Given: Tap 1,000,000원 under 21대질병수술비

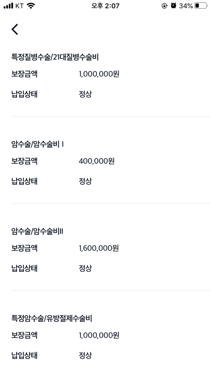Looking at the screenshot, I should (99, 74).
